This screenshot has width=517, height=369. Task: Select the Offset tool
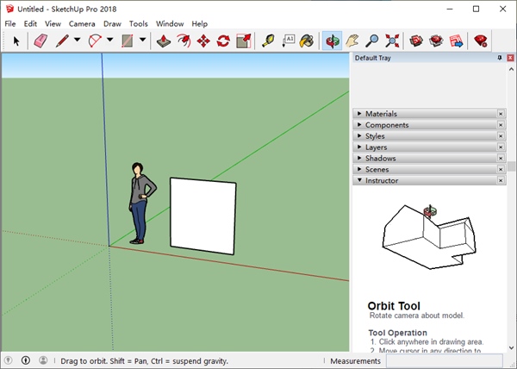point(184,41)
